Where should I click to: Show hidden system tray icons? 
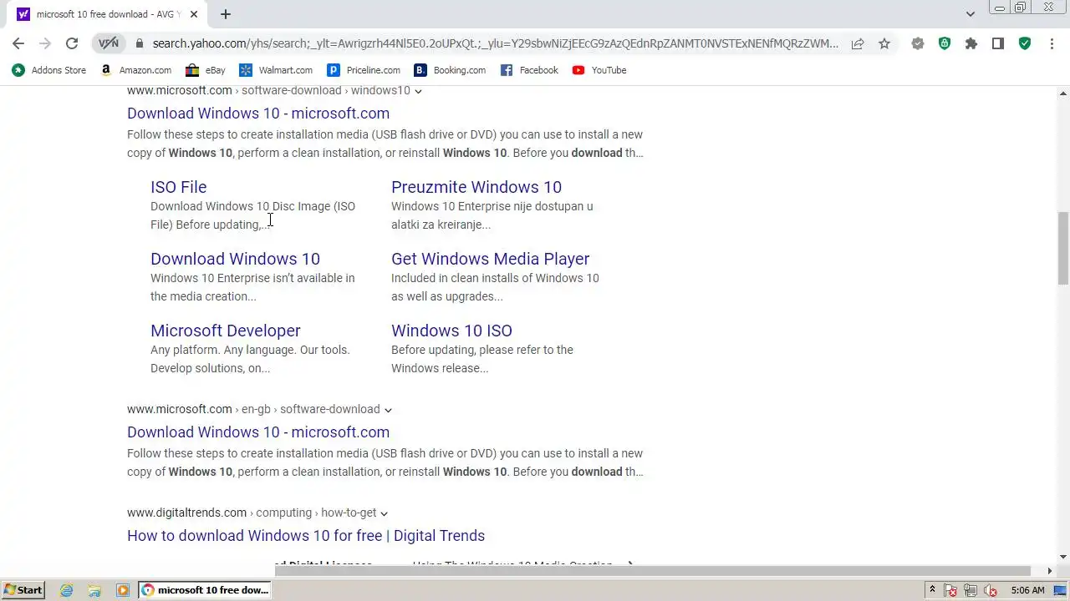[933, 590]
